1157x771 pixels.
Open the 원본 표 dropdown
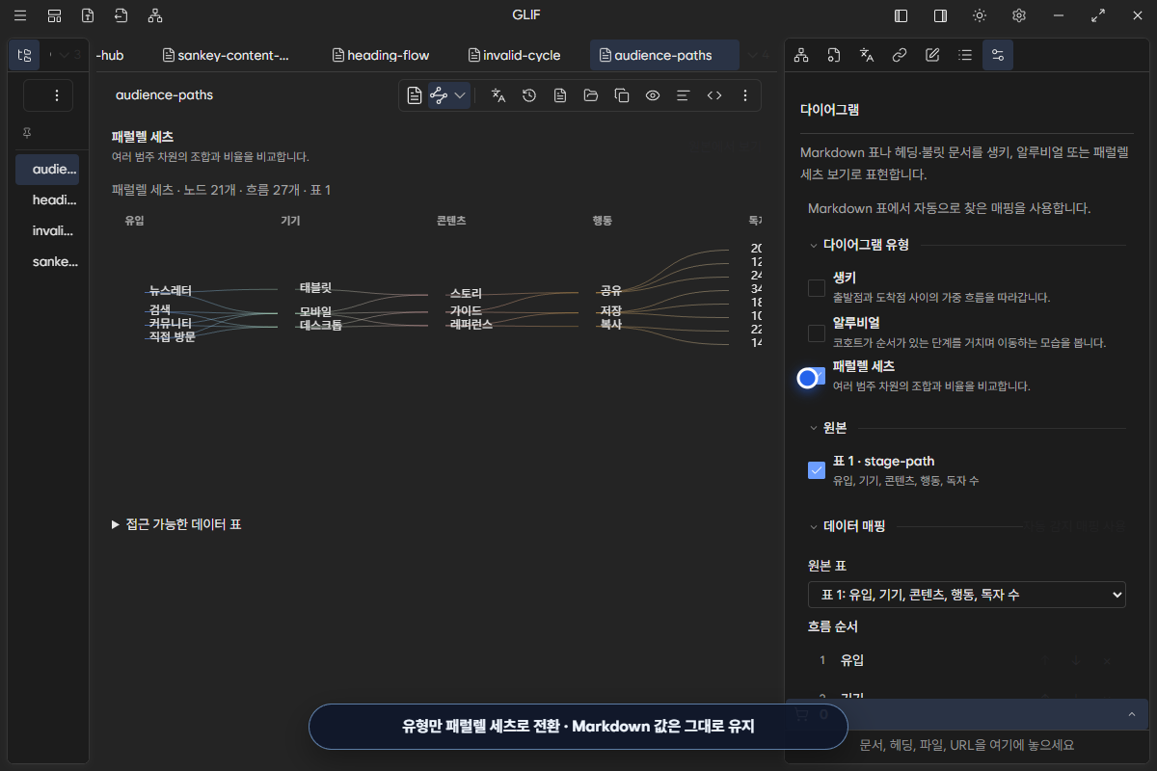967,595
